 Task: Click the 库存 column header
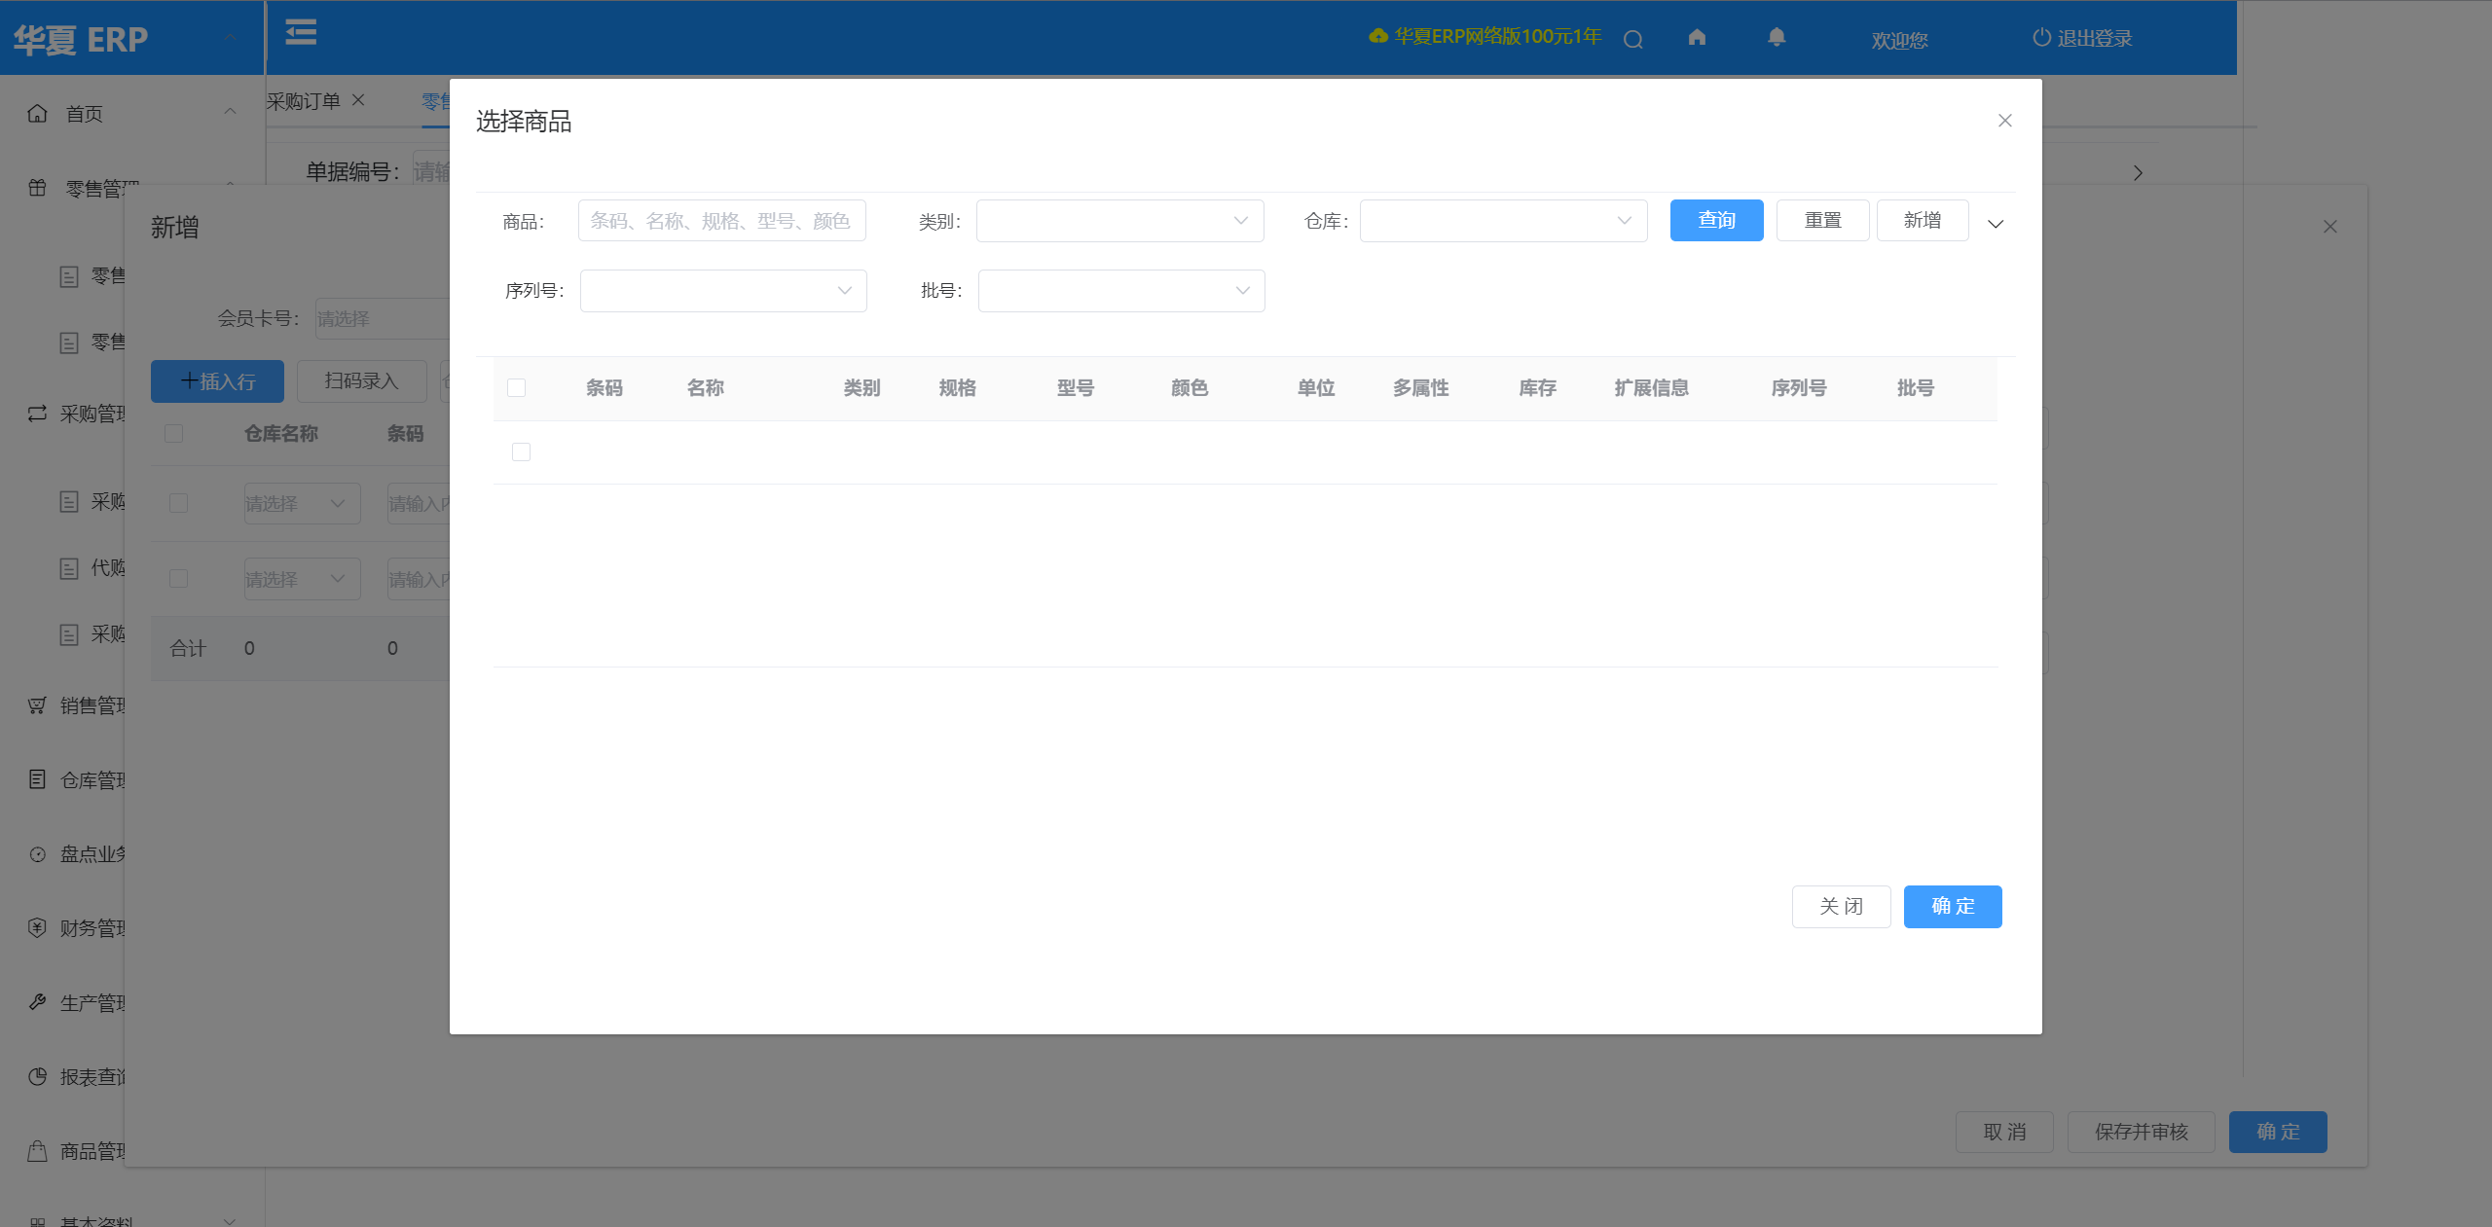[1538, 388]
